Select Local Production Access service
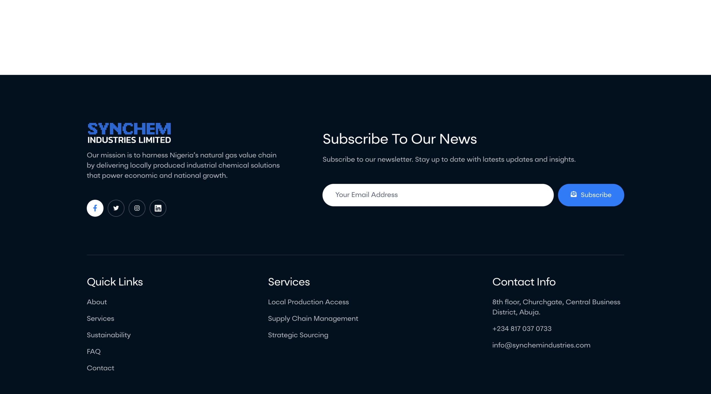711x394 pixels. [308, 302]
